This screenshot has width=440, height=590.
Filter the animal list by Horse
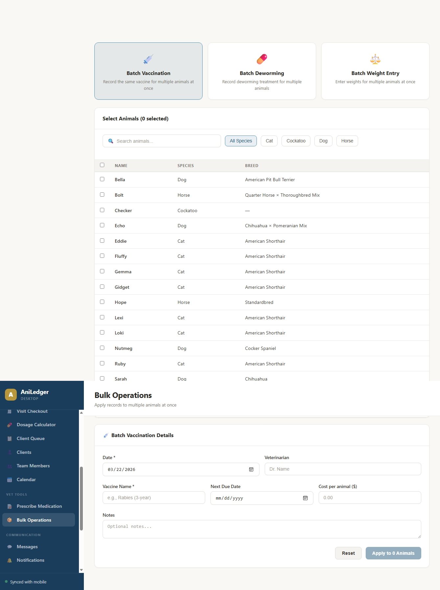pos(347,141)
